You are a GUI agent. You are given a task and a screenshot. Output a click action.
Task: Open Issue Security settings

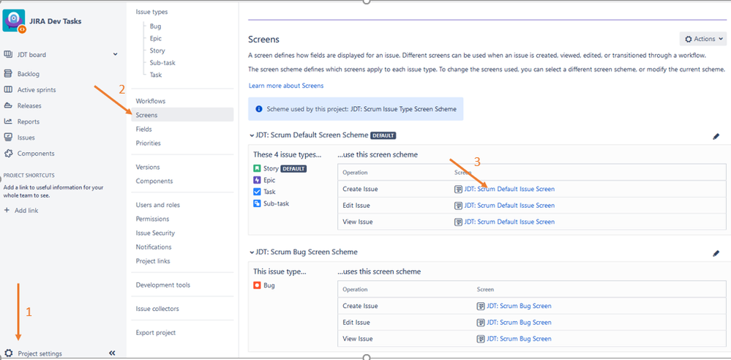click(155, 233)
